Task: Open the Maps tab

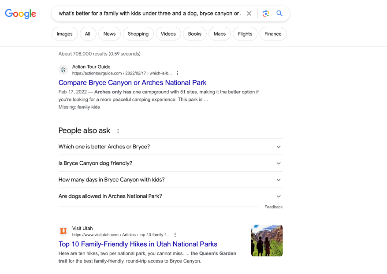Action: click(x=220, y=34)
